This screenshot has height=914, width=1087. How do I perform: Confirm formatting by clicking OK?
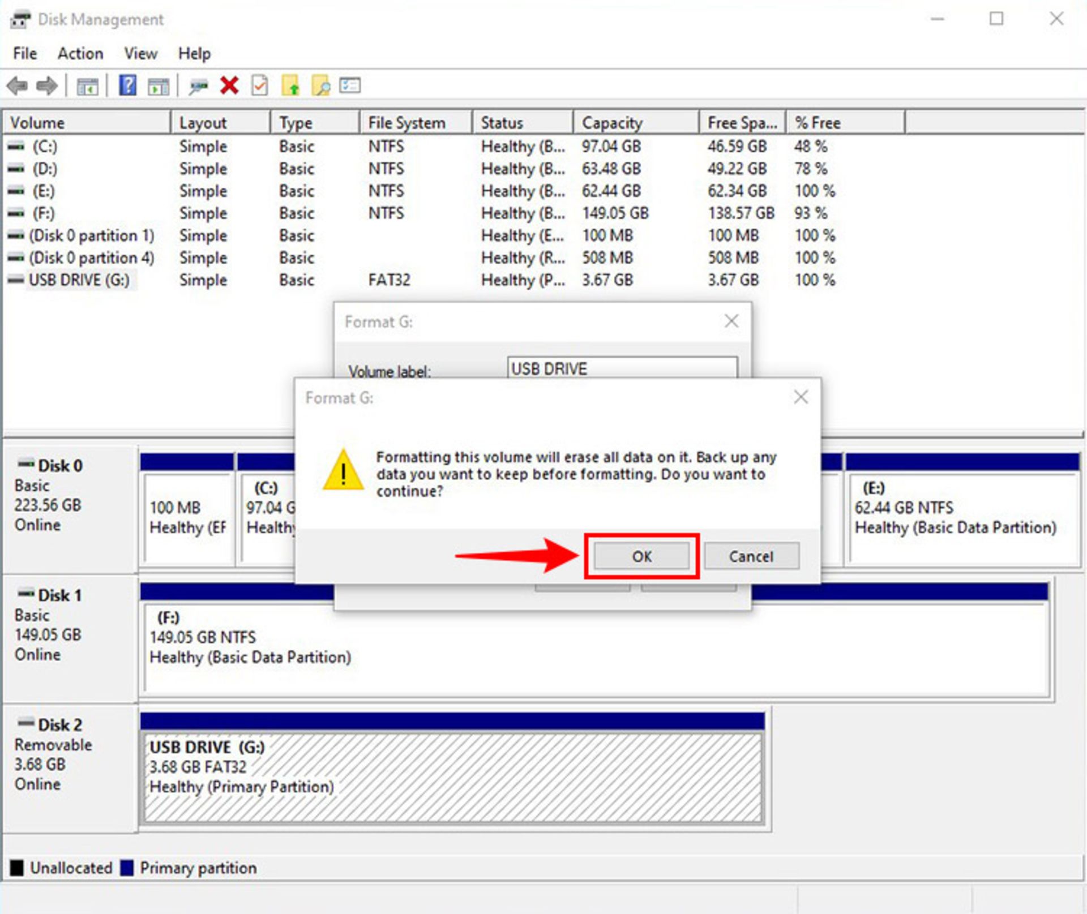pos(641,556)
